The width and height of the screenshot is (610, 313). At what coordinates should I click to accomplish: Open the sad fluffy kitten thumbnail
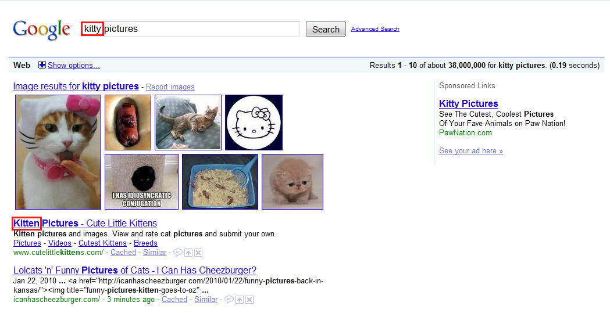(292, 182)
